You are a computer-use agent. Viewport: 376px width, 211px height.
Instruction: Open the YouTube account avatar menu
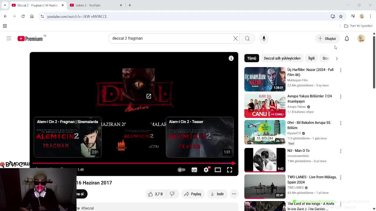point(361,38)
